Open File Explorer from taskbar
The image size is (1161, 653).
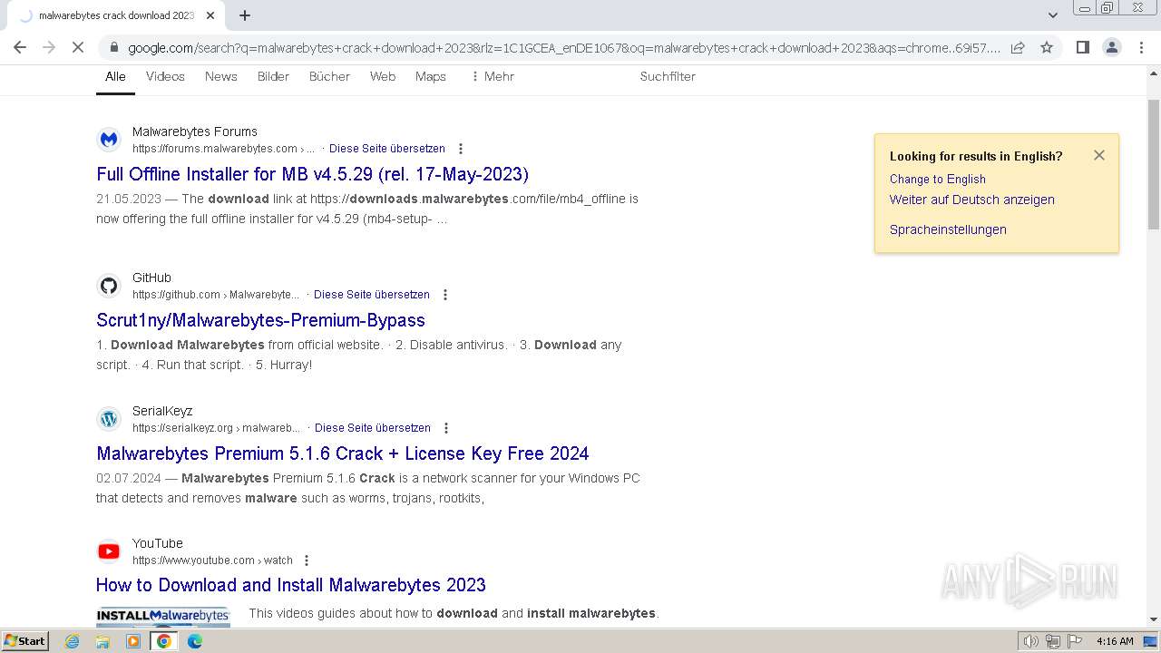102,641
